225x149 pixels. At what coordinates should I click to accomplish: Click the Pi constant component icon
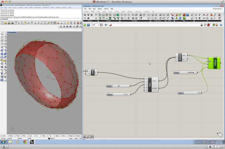click(200, 18)
